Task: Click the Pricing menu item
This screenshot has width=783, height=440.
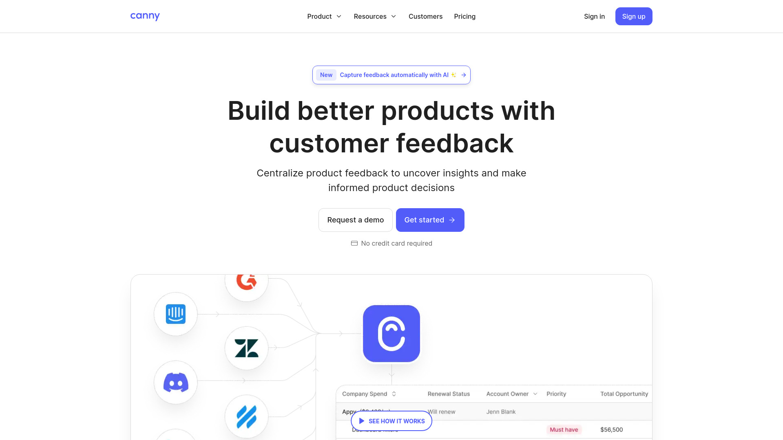Action: 464,16
